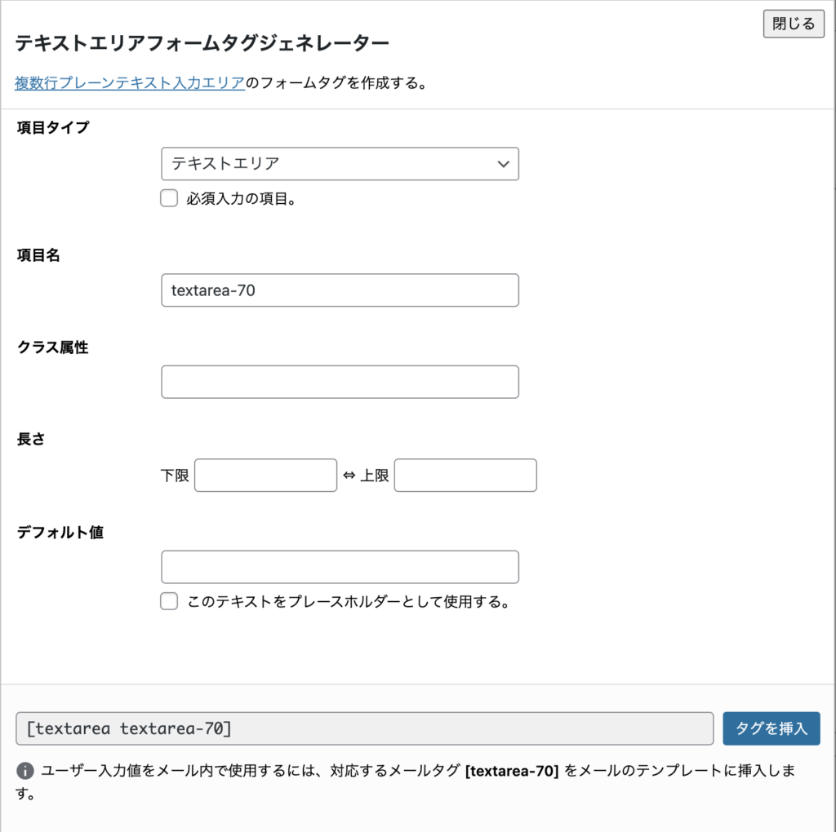Focus the 項目名 field containing textarea-70
The height and width of the screenshot is (832, 836).
pos(340,290)
